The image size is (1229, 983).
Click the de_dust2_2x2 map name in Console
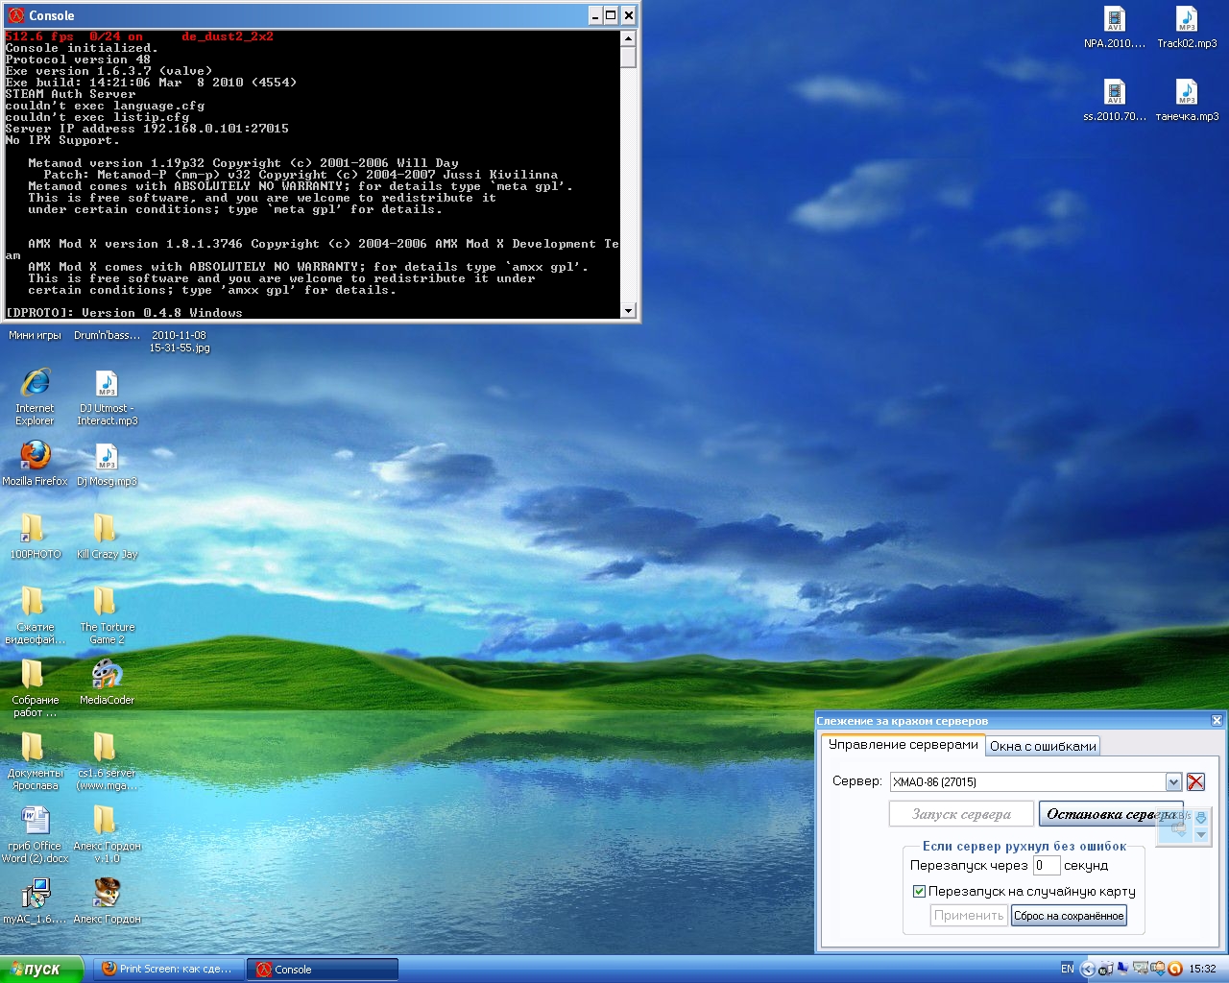(228, 36)
